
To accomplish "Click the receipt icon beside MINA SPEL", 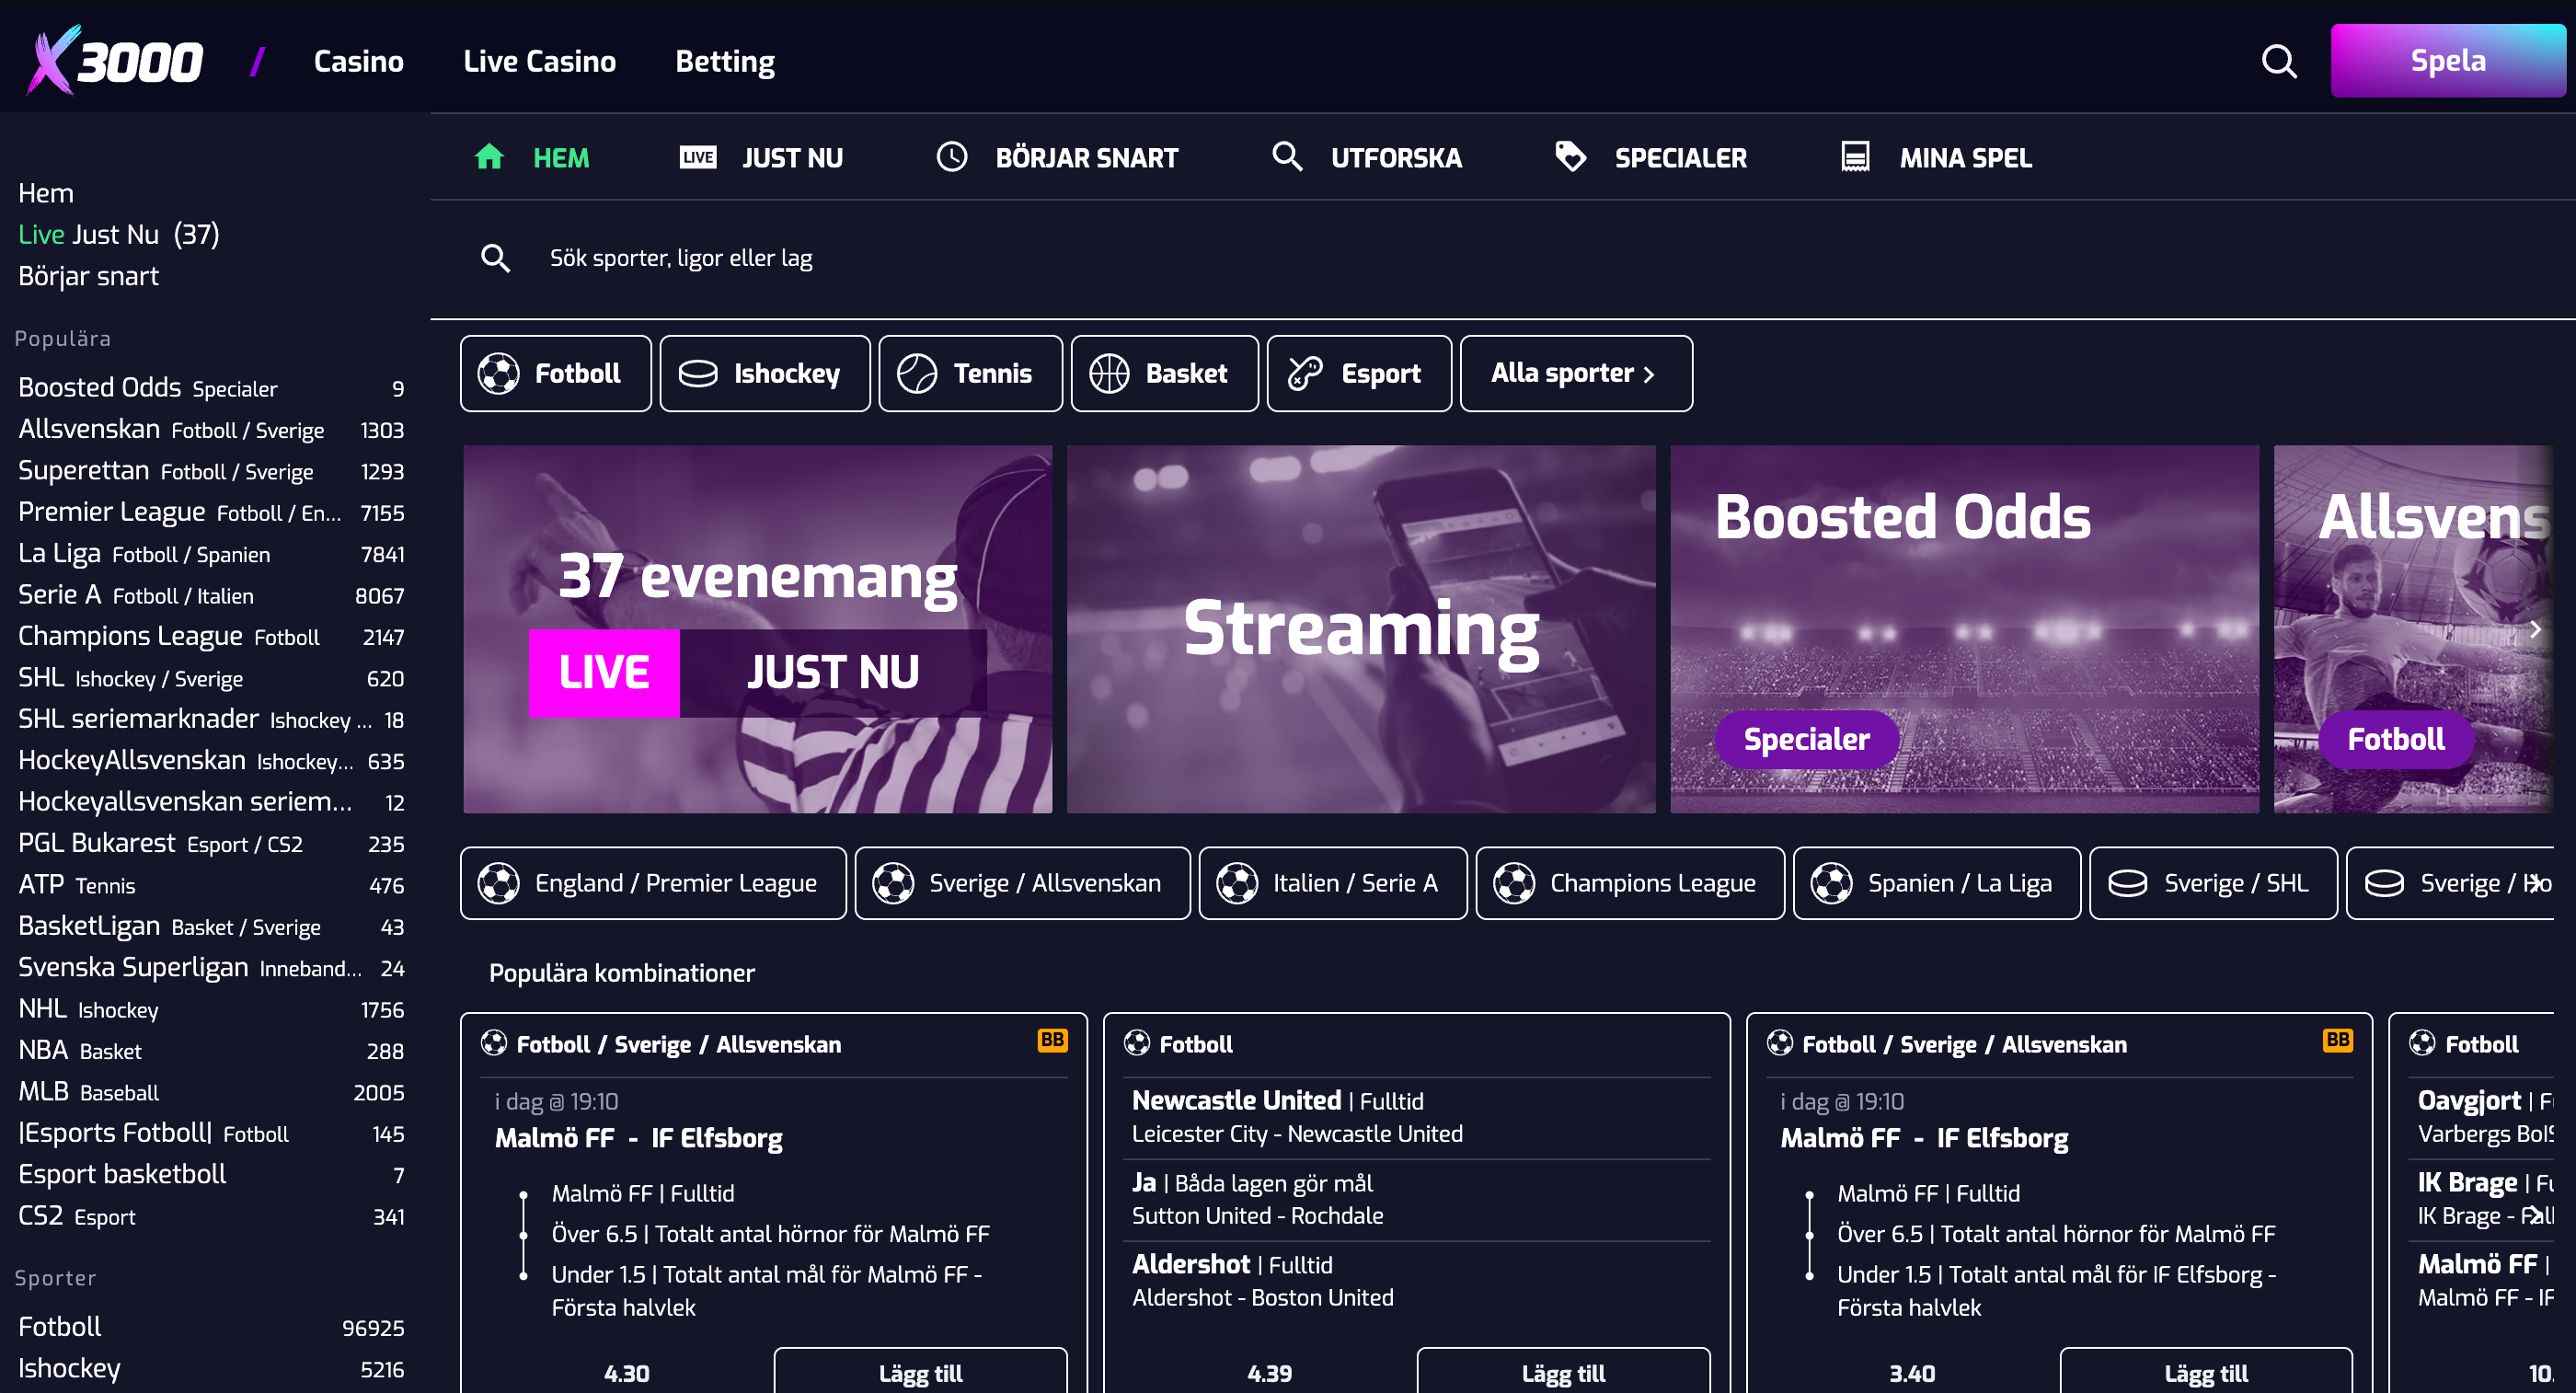I will (1855, 157).
